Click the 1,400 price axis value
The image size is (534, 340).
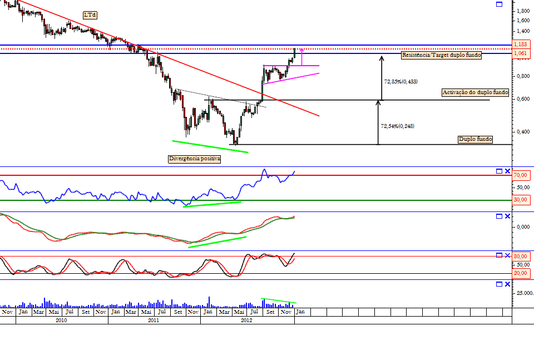click(x=523, y=31)
